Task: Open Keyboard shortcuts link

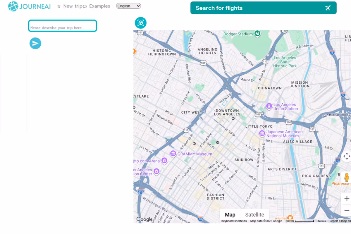Action: (x=234, y=221)
